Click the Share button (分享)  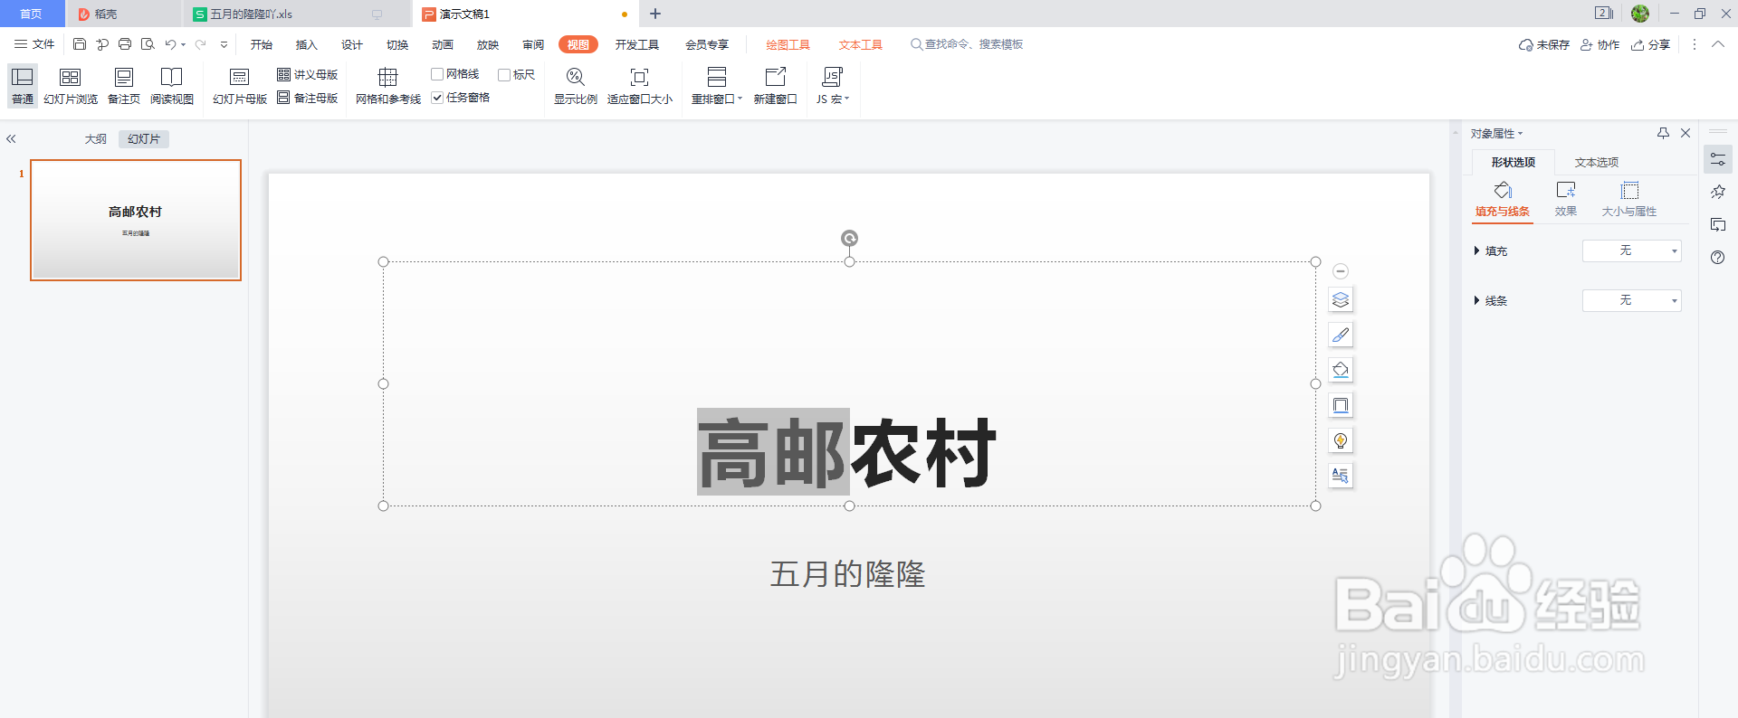pyautogui.click(x=1650, y=44)
